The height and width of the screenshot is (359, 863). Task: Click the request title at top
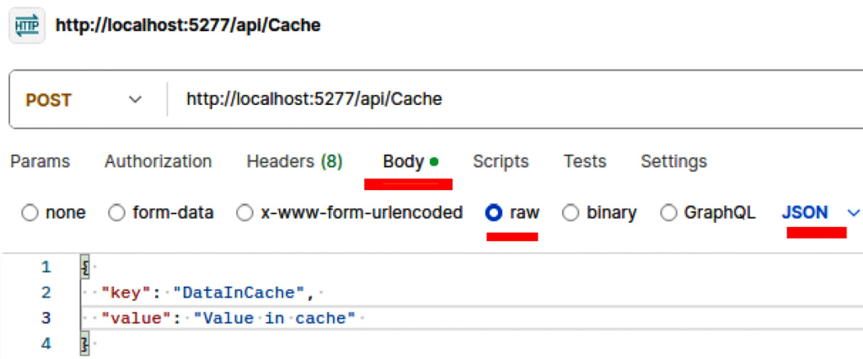coord(188,25)
